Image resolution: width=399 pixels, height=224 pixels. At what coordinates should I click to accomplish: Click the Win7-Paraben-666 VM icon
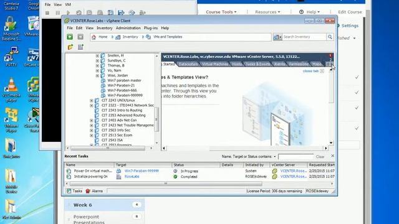pos(103,90)
